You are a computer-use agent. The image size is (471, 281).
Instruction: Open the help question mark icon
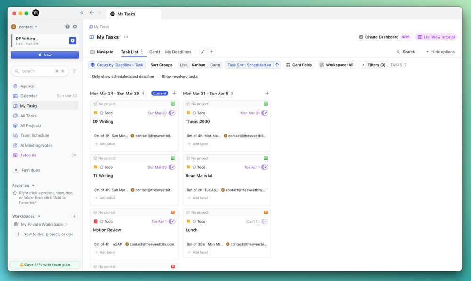coord(67,27)
